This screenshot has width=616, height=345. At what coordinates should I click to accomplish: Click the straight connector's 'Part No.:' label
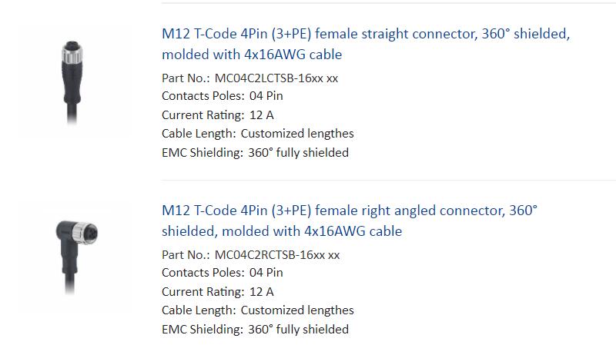[x=186, y=78]
